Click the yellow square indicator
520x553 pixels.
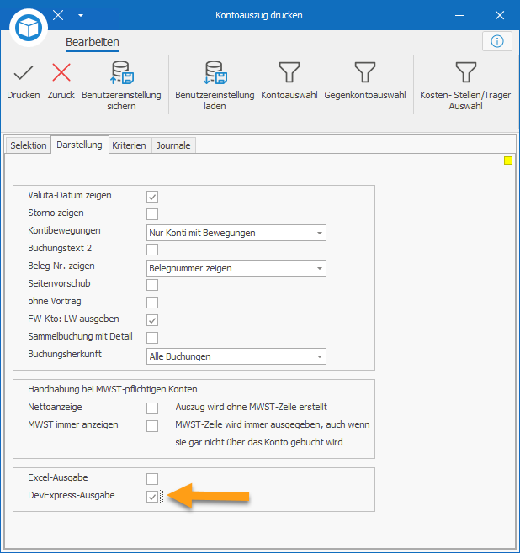[x=508, y=161]
